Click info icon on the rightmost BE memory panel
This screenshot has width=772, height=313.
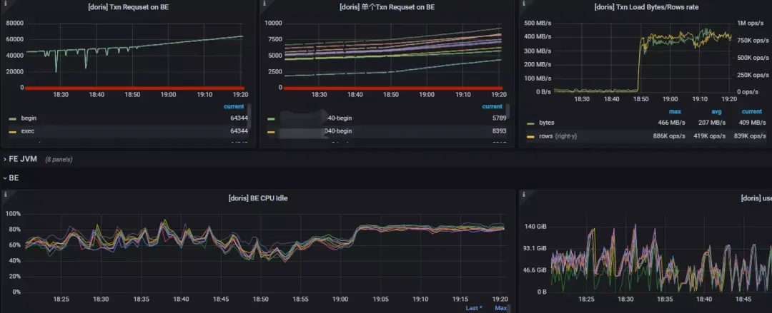point(523,195)
